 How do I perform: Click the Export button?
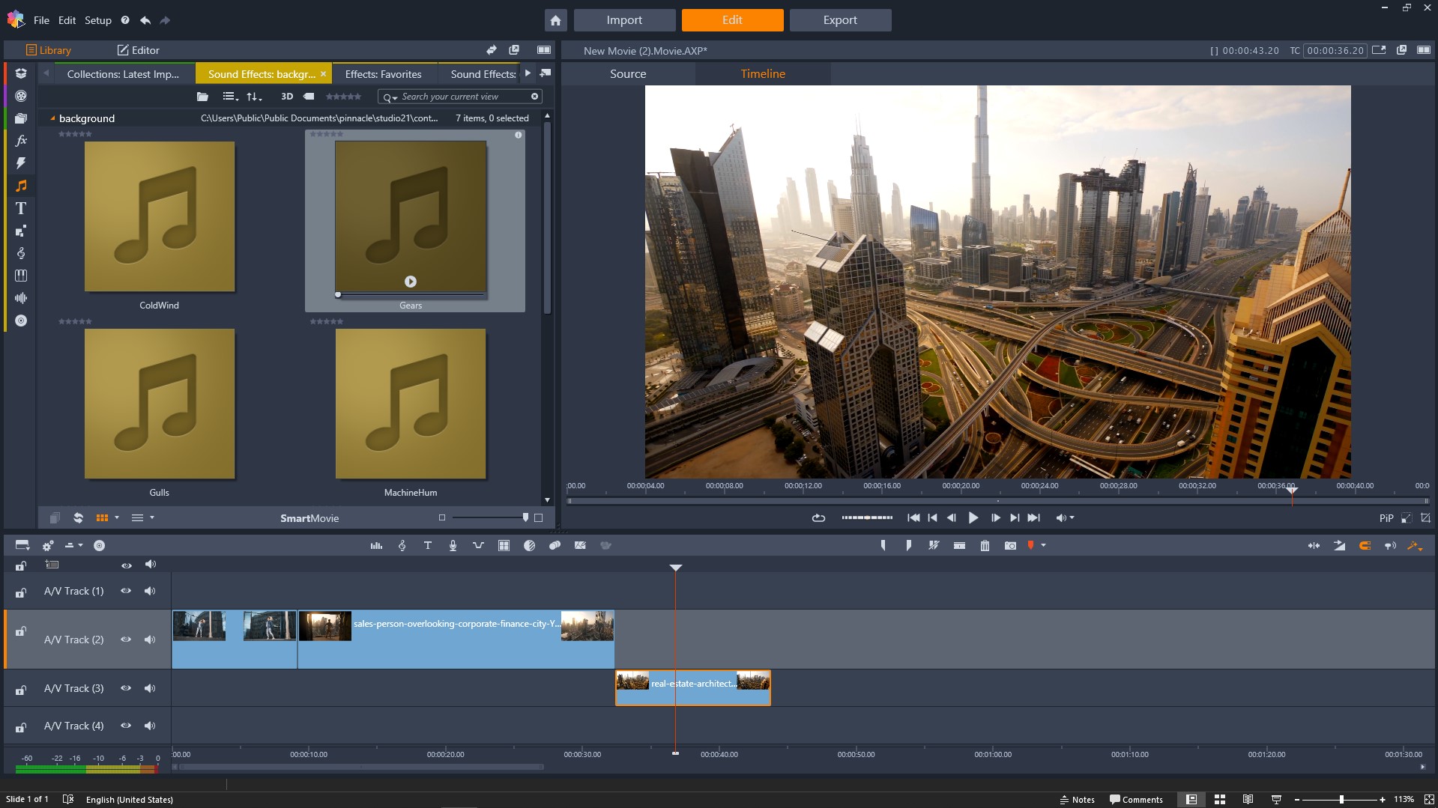click(839, 20)
